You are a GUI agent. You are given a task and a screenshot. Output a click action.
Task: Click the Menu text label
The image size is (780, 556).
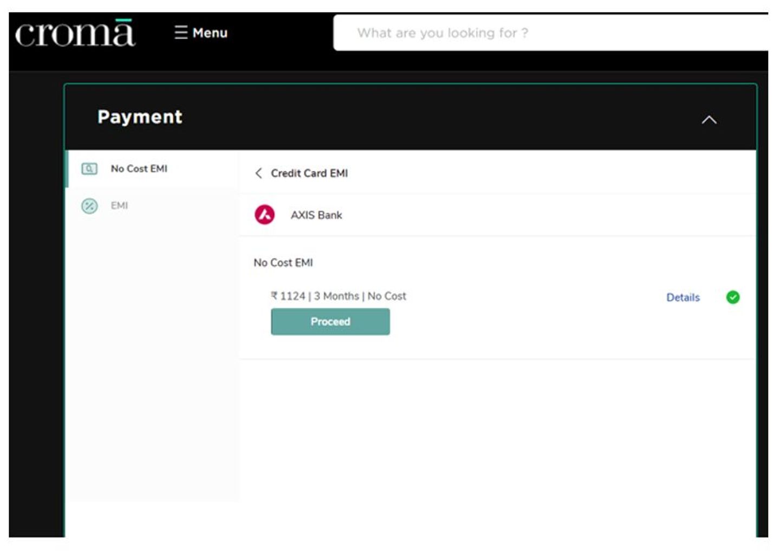pyautogui.click(x=210, y=33)
